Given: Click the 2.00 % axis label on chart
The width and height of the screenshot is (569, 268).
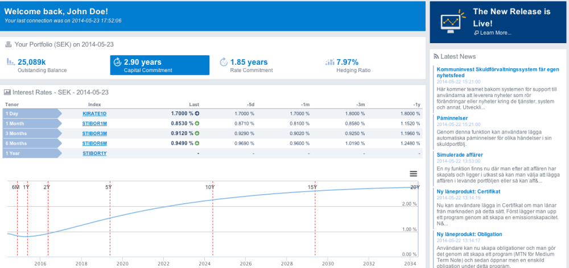Looking at the screenshot, I should point(409,203).
